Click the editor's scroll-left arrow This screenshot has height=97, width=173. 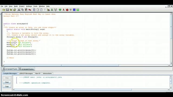pyautogui.click(x=3, y=65)
